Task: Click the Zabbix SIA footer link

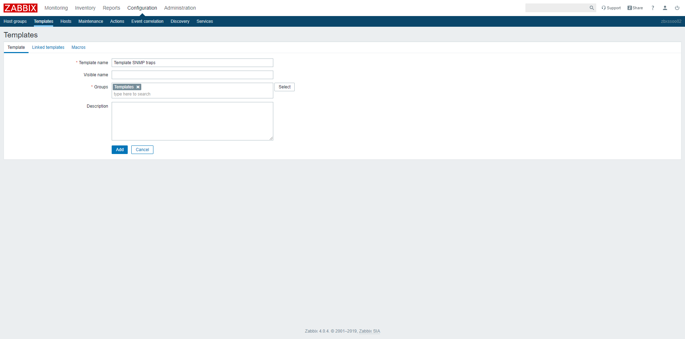Action: tap(369, 331)
